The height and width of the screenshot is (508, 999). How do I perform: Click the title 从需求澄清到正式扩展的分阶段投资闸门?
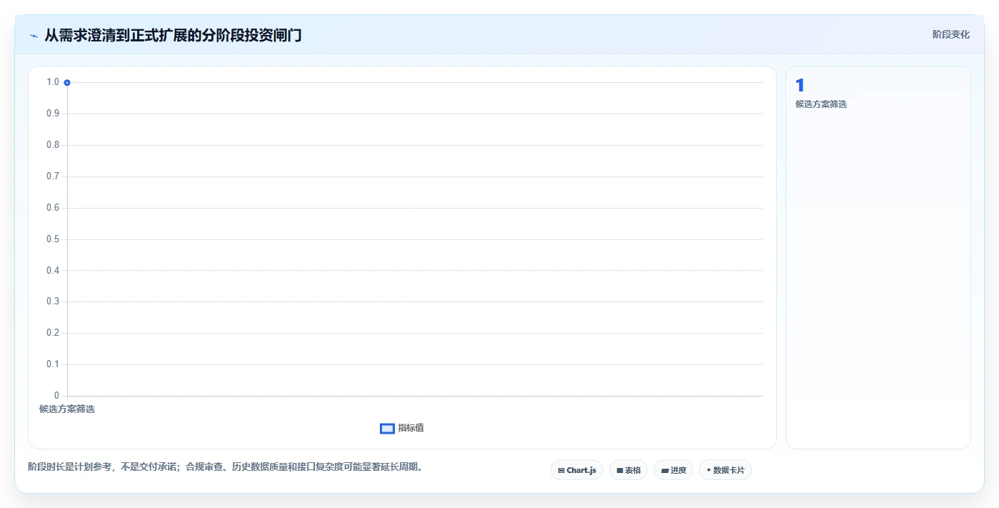tap(173, 35)
